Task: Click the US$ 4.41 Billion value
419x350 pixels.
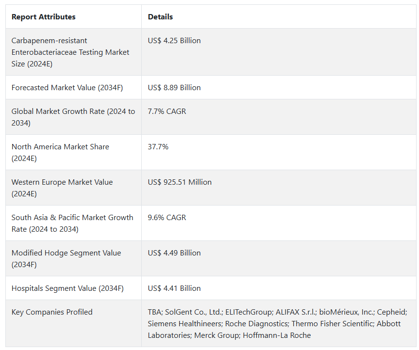Action: [174, 288]
